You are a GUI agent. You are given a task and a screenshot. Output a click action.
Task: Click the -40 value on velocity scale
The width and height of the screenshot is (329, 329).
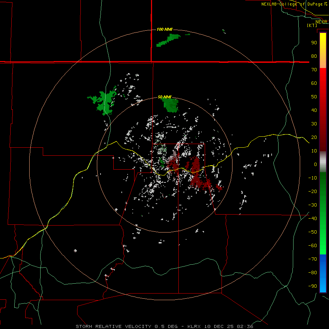(x=313, y=219)
